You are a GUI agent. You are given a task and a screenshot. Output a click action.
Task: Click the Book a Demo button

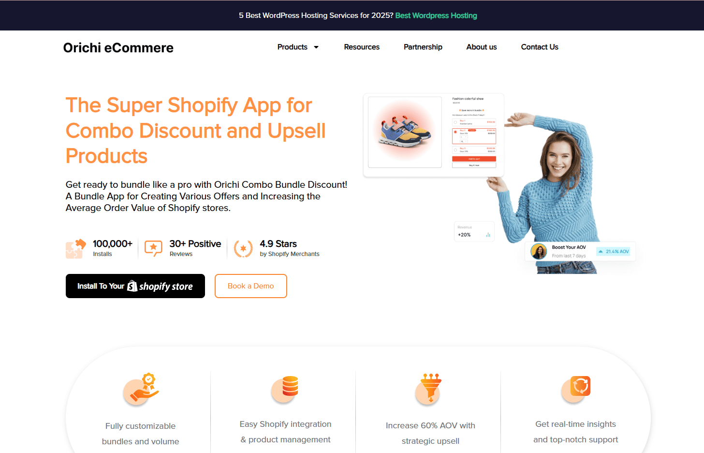tap(251, 286)
